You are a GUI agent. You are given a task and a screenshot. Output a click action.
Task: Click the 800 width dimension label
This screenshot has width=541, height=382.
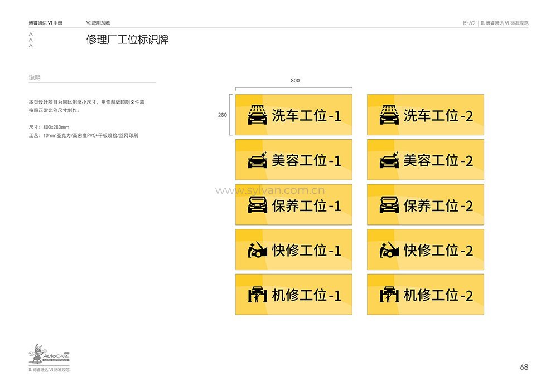click(x=295, y=80)
